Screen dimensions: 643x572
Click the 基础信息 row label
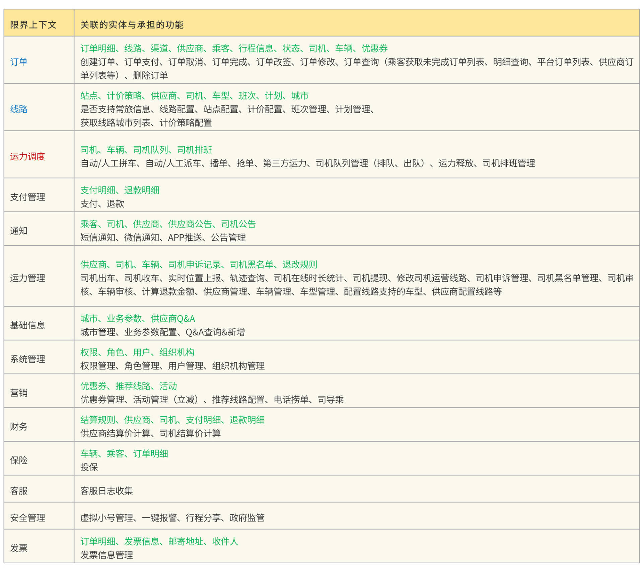[27, 325]
